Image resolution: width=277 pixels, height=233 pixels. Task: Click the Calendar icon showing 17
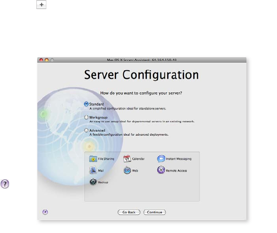(x=127, y=159)
